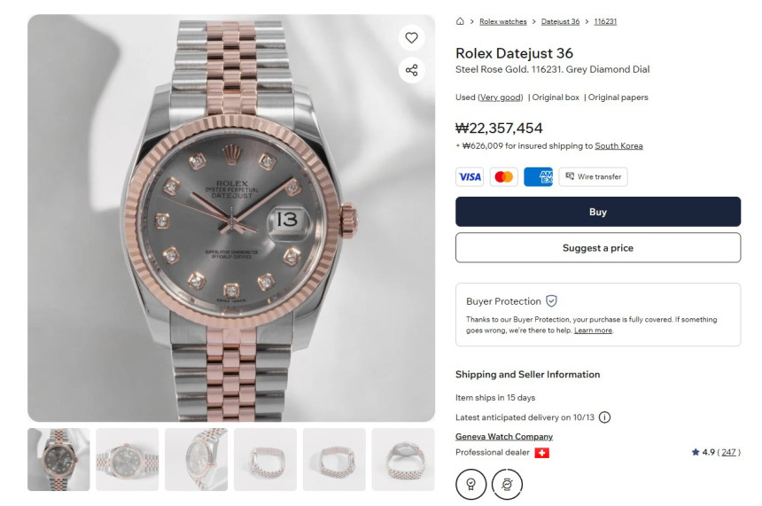Screen dimensions: 762x506
Task: Click the watch authenticity badge icon
Action: 507,484
